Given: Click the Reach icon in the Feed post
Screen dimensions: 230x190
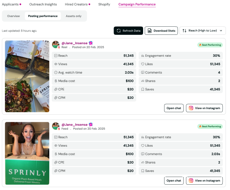Looking at the screenshot, I should click(x=56, y=137).
